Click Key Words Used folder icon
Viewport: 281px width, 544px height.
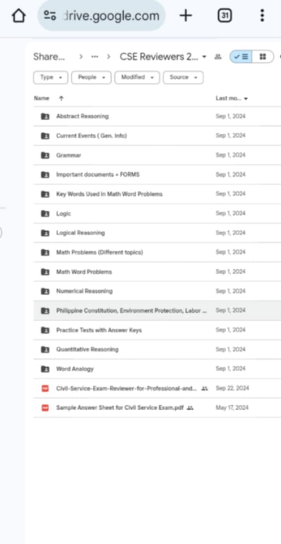click(x=45, y=194)
